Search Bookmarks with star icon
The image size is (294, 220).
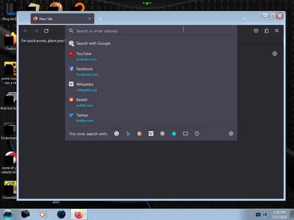point(174,133)
